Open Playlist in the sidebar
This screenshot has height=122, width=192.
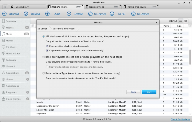(x=15, y=28)
